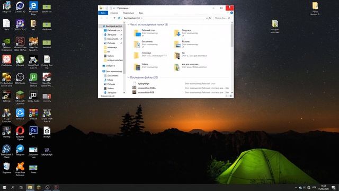Collapse the 'Последние файлы' group

128,77
